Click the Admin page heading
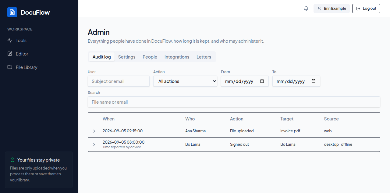Image resolution: width=390 pixels, height=193 pixels. (99, 32)
